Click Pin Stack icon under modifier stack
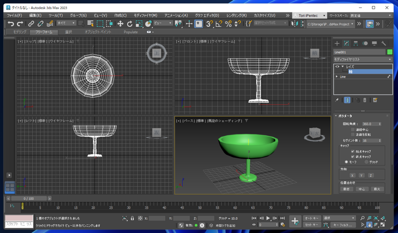This screenshot has height=233, width=398. coord(337,100)
